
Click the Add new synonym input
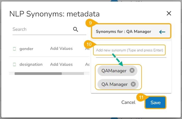pos(129,50)
